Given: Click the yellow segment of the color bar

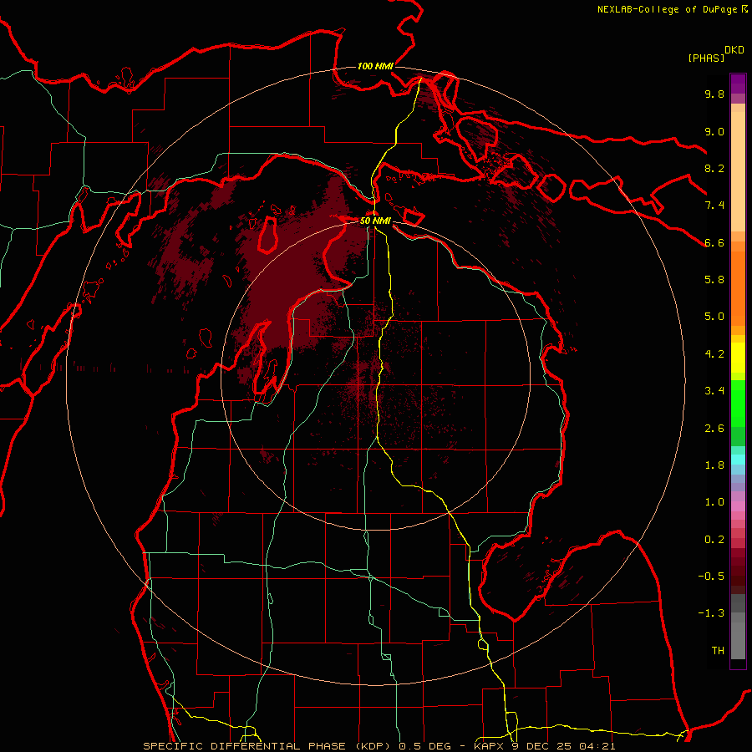Looking at the screenshot, I should (738, 358).
